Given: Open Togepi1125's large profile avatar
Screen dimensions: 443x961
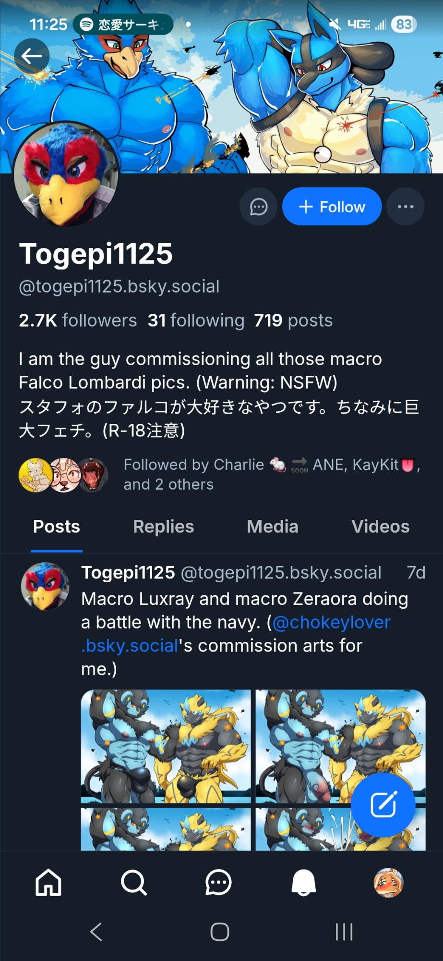Looking at the screenshot, I should coord(66,174).
